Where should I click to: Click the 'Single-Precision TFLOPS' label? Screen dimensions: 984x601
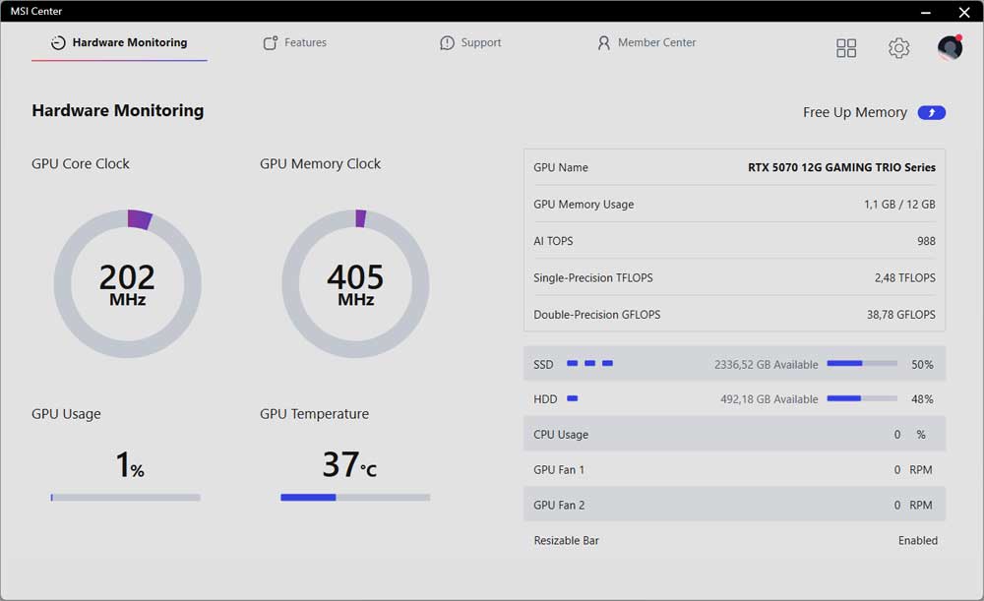pyautogui.click(x=593, y=278)
